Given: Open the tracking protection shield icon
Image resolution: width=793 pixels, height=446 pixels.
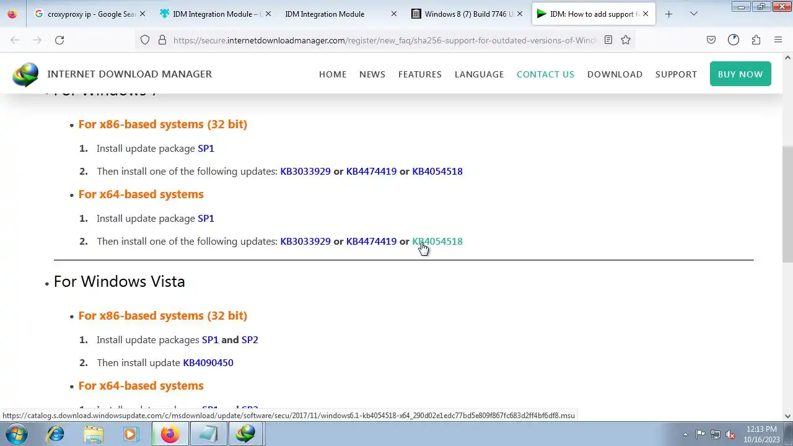Looking at the screenshot, I should coord(145,40).
